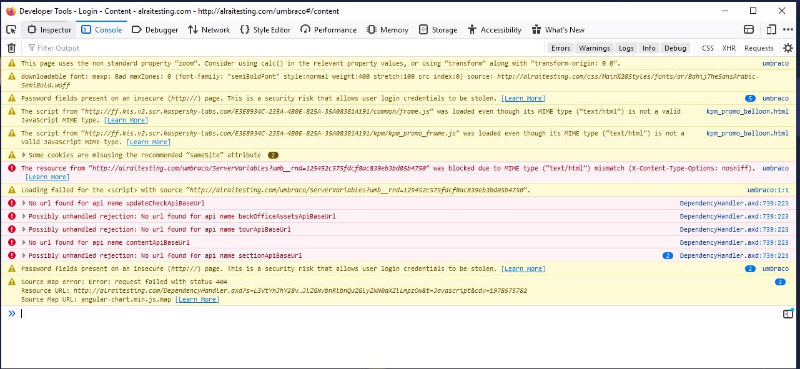Click the red error icon on ServerVariables row
The height and width of the screenshot is (369, 800).
pyautogui.click(x=12, y=168)
